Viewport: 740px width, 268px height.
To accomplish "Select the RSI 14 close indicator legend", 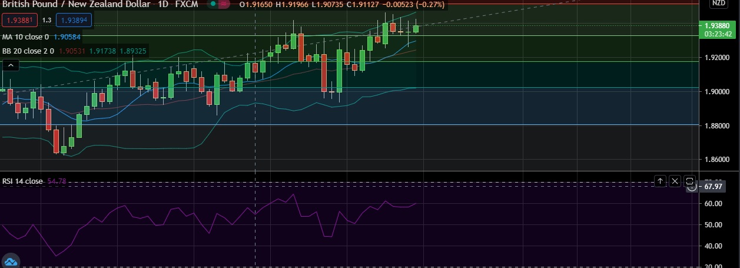I will (22, 181).
